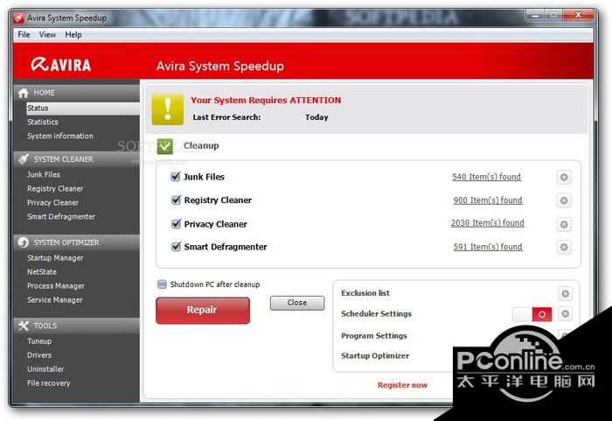The image size is (612, 421).
Task: Collapse the SYSTEM OPTIMIZER section header
Action: pyautogui.click(x=77, y=242)
